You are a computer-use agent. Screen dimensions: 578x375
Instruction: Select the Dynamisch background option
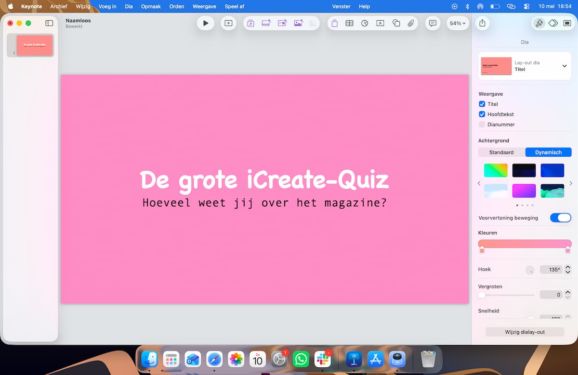pyautogui.click(x=548, y=152)
